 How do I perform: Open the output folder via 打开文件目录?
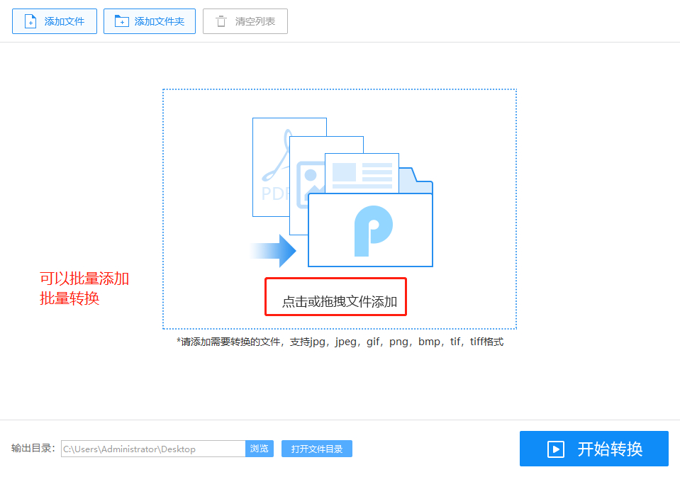(x=316, y=449)
